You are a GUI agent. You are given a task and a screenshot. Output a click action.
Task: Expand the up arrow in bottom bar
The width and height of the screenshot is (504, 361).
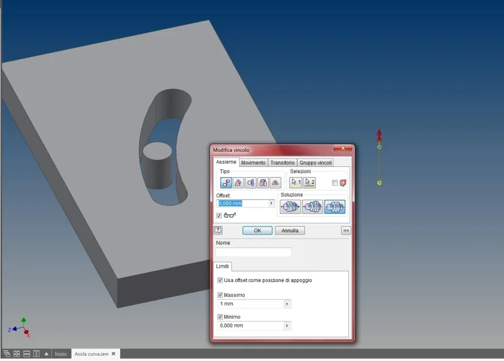pyautogui.click(x=46, y=354)
